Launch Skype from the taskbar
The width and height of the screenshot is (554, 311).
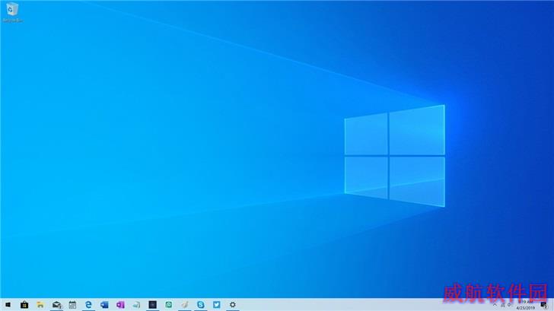pos(201,305)
